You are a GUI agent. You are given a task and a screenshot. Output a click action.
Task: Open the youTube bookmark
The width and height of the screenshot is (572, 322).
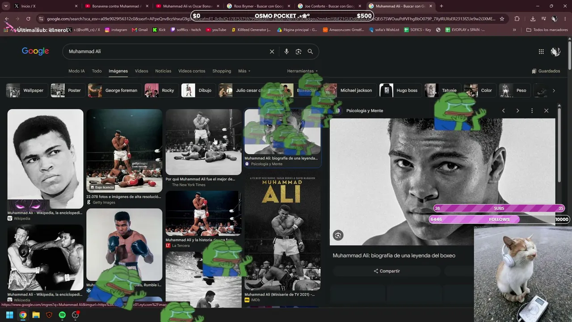pyautogui.click(x=216, y=30)
